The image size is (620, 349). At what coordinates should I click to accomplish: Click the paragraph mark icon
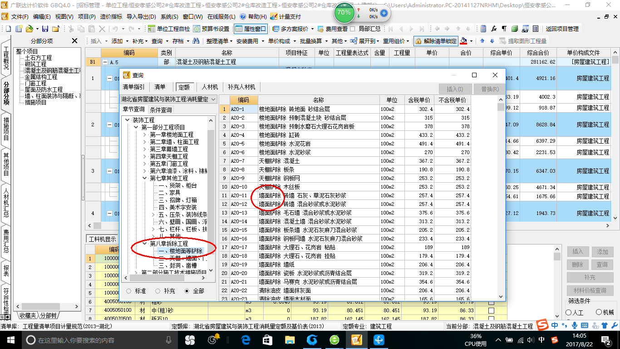coord(504,29)
